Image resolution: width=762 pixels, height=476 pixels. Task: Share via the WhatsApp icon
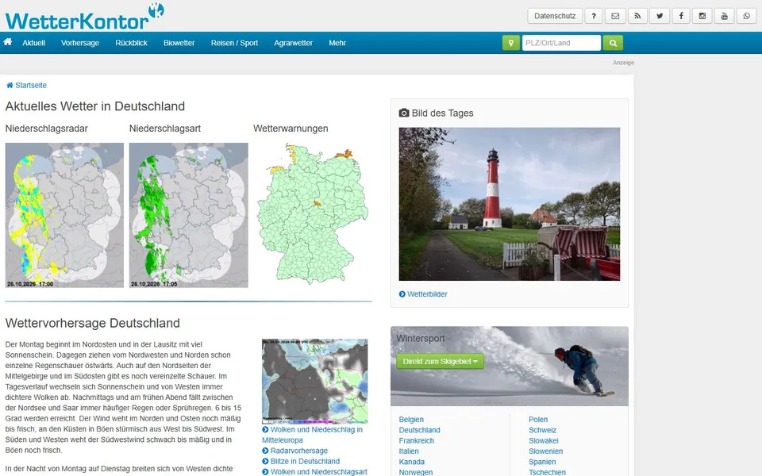click(746, 16)
